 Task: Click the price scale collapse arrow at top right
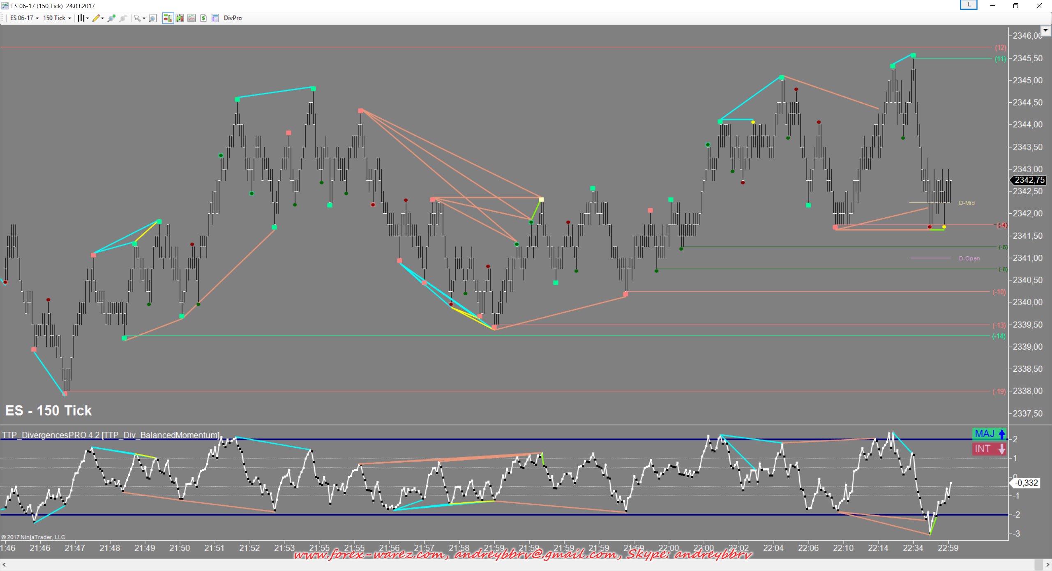pyautogui.click(x=1045, y=30)
